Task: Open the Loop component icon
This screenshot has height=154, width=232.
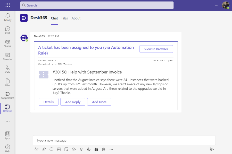Action: tap(89, 149)
